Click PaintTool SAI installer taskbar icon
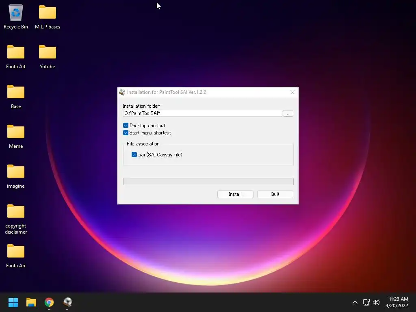The image size is (416, 312). (x=67, y=302)
